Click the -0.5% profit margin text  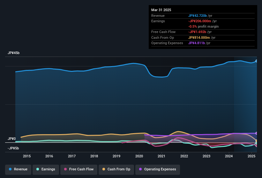[x=203, y=26]
